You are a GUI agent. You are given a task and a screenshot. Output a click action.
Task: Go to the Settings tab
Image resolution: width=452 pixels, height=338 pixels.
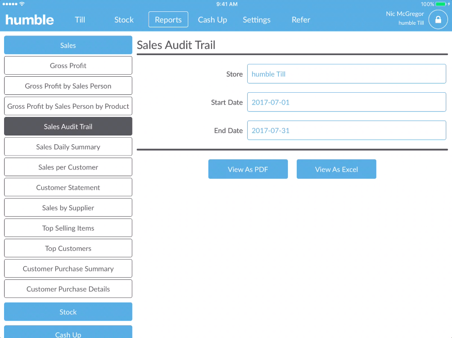(256, 20)
